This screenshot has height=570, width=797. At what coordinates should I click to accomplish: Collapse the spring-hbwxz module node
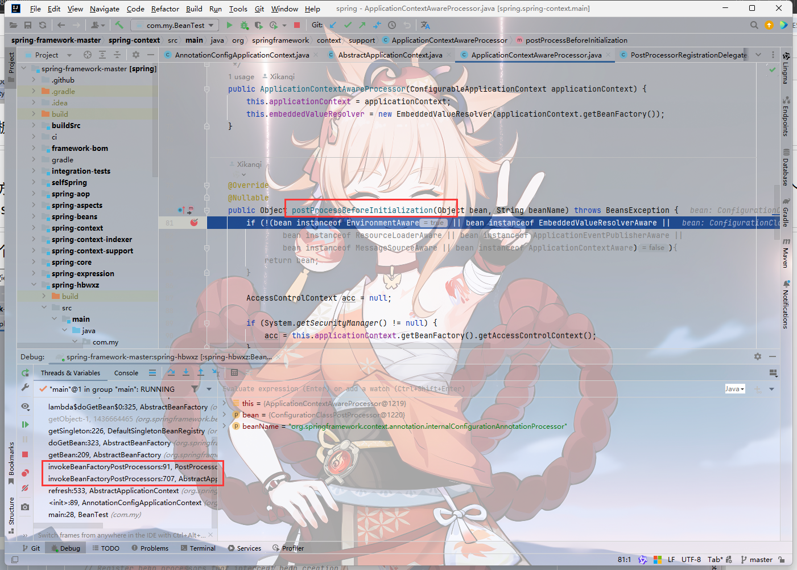pyautogui.click(x=34, y=285)
